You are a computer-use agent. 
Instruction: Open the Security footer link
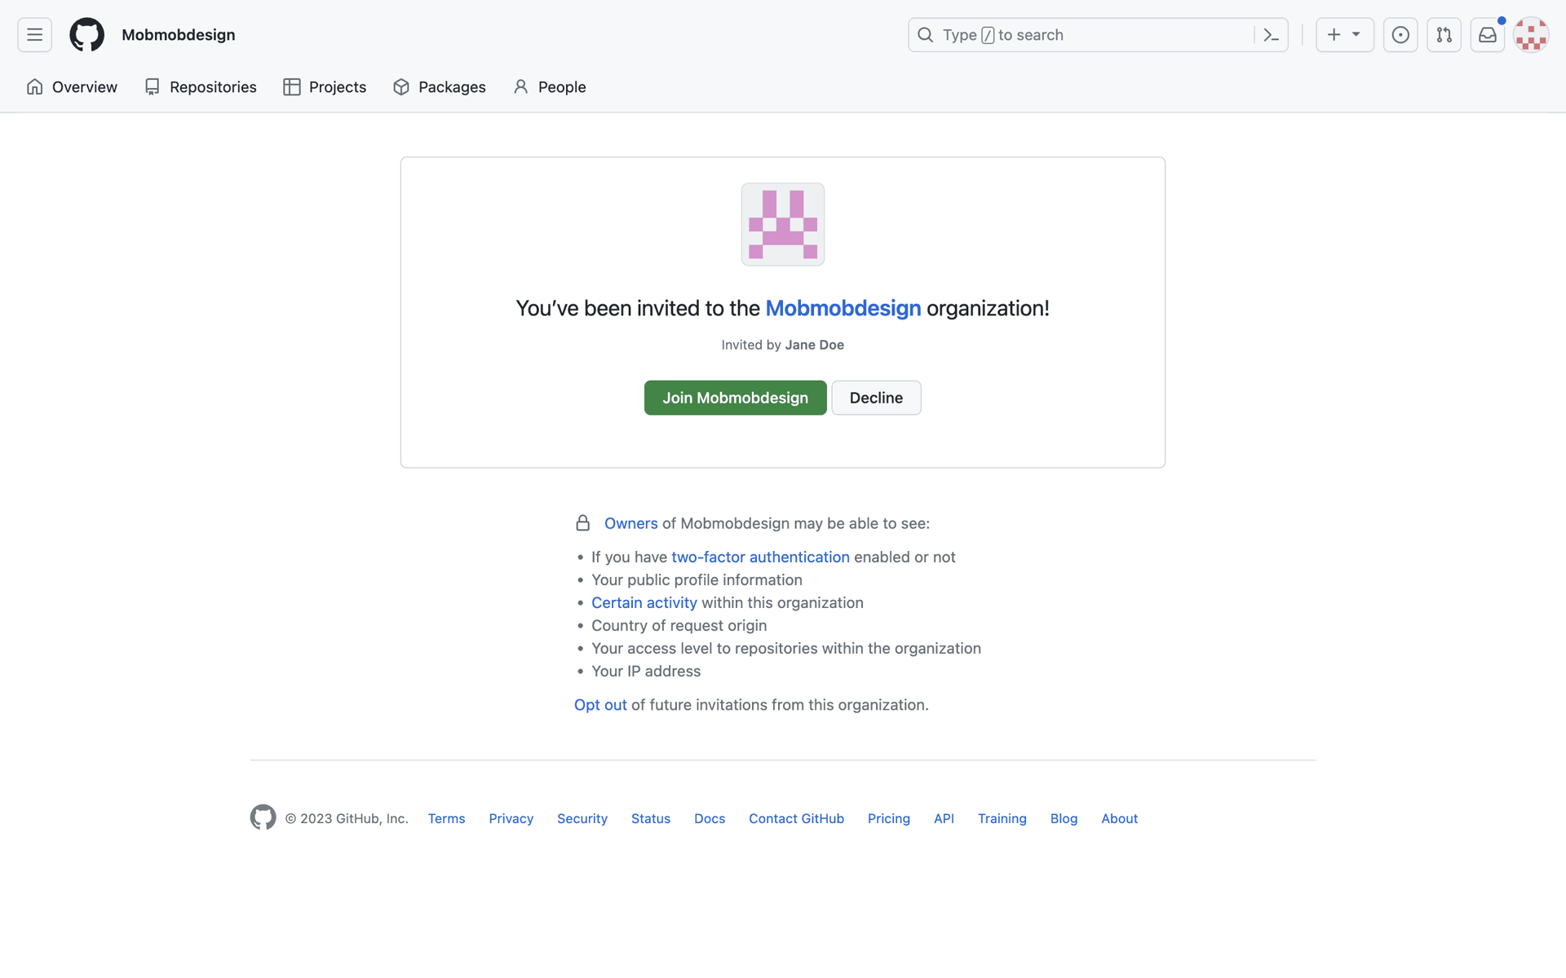coord(582,818)
